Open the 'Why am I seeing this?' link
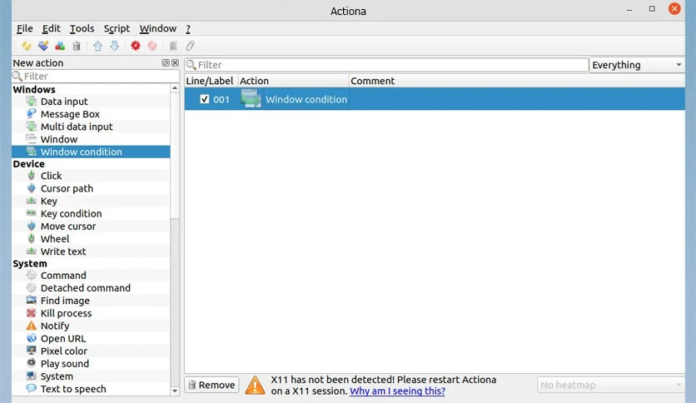Viewport: 696px width, 403px height. tap(397, 391)
